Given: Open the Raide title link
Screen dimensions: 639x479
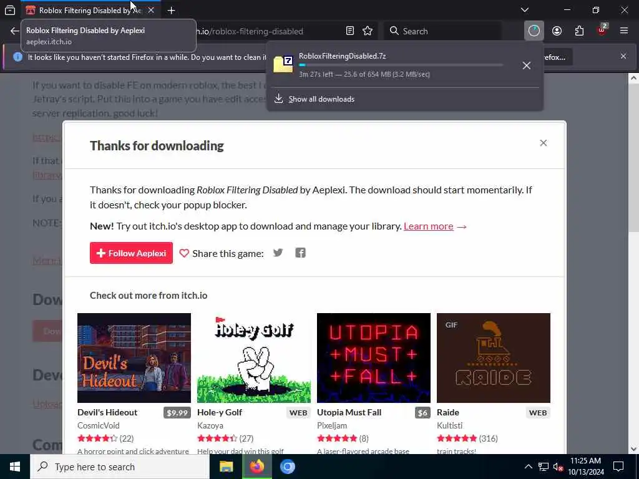Looking at the screenshot, I should point(448,412).
